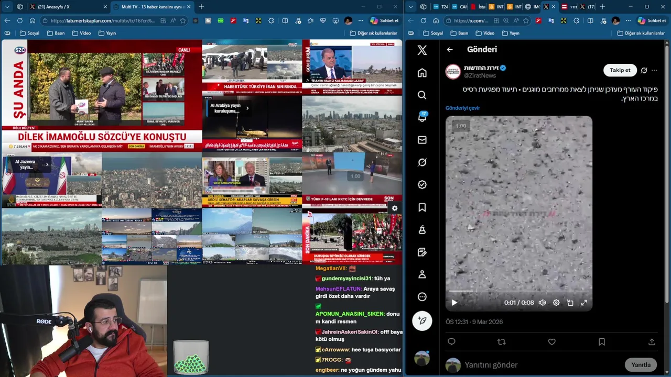Screen dimensions: 671x377
Task: Open the post's three-dot more menu
Action: click(x=654, y=70)
